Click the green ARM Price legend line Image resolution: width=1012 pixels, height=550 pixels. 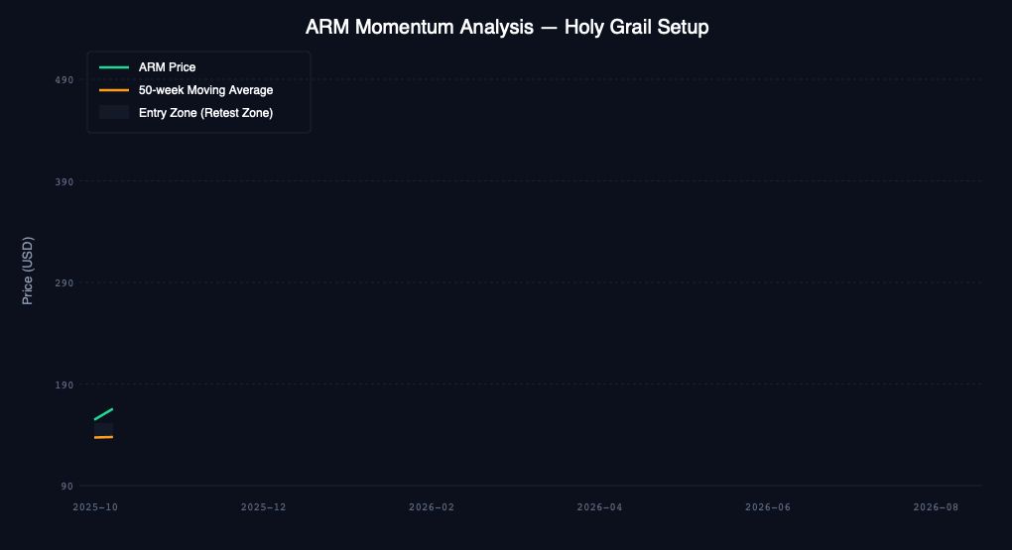[x=114, y=67]
